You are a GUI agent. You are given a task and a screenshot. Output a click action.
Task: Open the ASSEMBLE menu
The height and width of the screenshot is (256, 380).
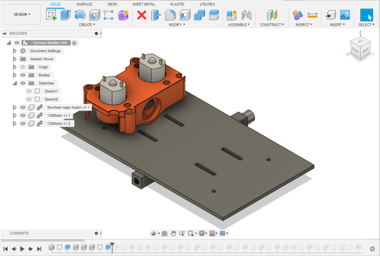coord(239,25)
